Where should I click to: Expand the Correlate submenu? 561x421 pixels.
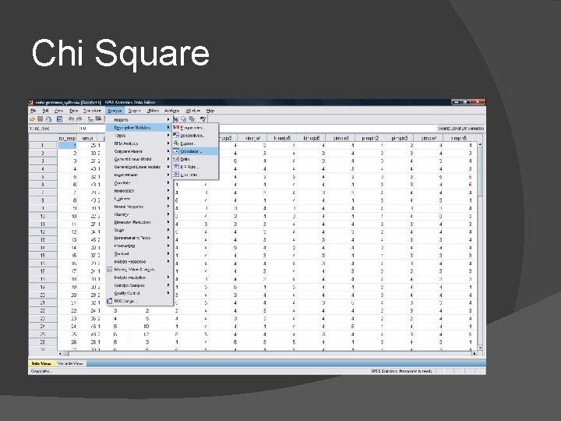(139, 182)
